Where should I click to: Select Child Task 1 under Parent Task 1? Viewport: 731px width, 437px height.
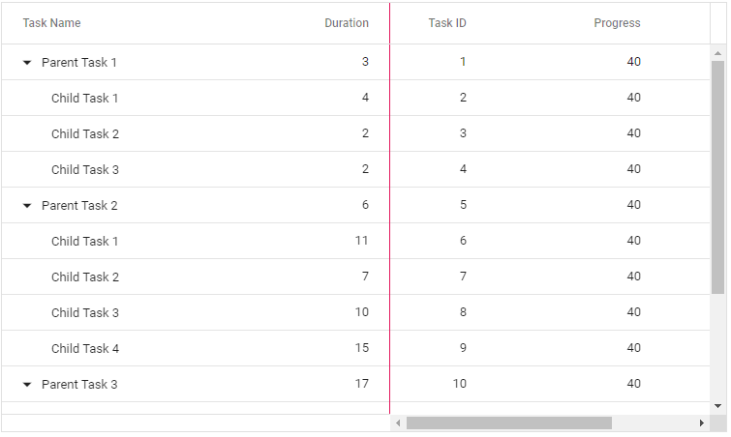coord(84,99)
